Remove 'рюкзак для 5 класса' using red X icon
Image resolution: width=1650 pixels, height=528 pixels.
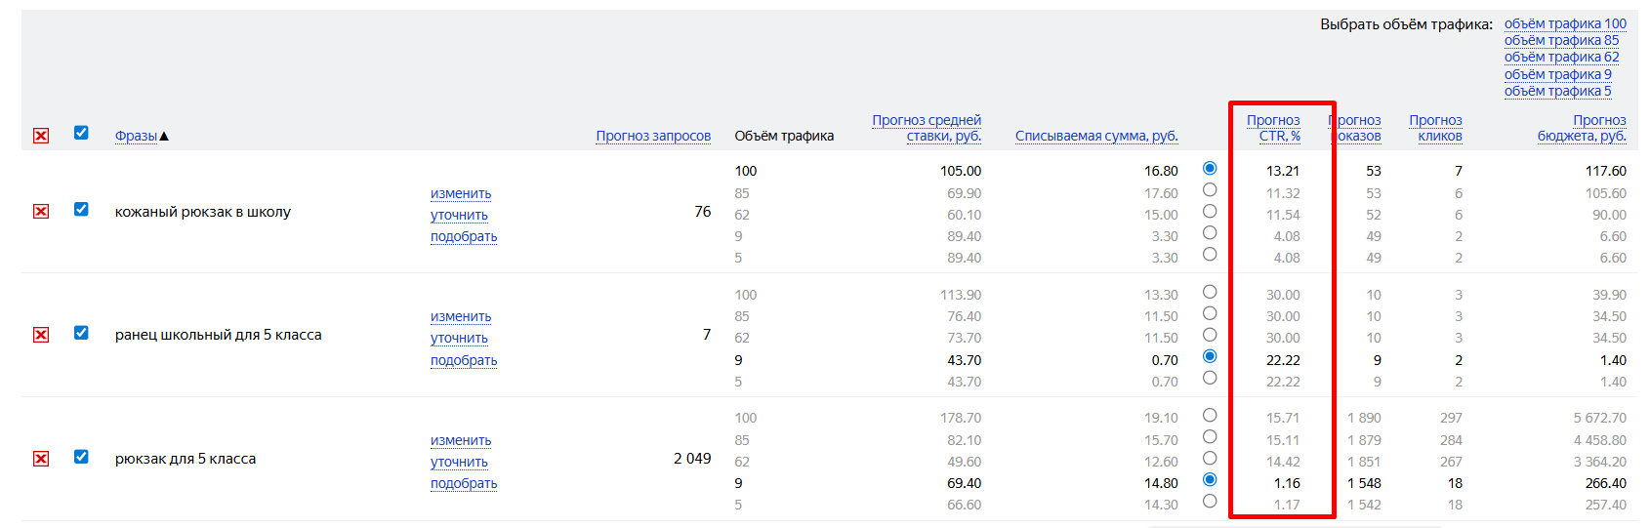coord(41,459)
